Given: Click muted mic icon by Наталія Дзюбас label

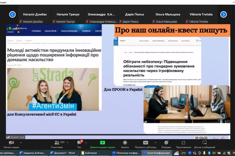Looking at the screenshot, I should pyautogui.click(x=21, y=22).
